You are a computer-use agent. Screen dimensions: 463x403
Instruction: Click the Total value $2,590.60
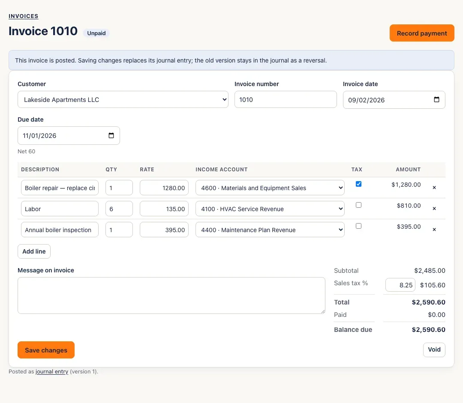[428, 302]
